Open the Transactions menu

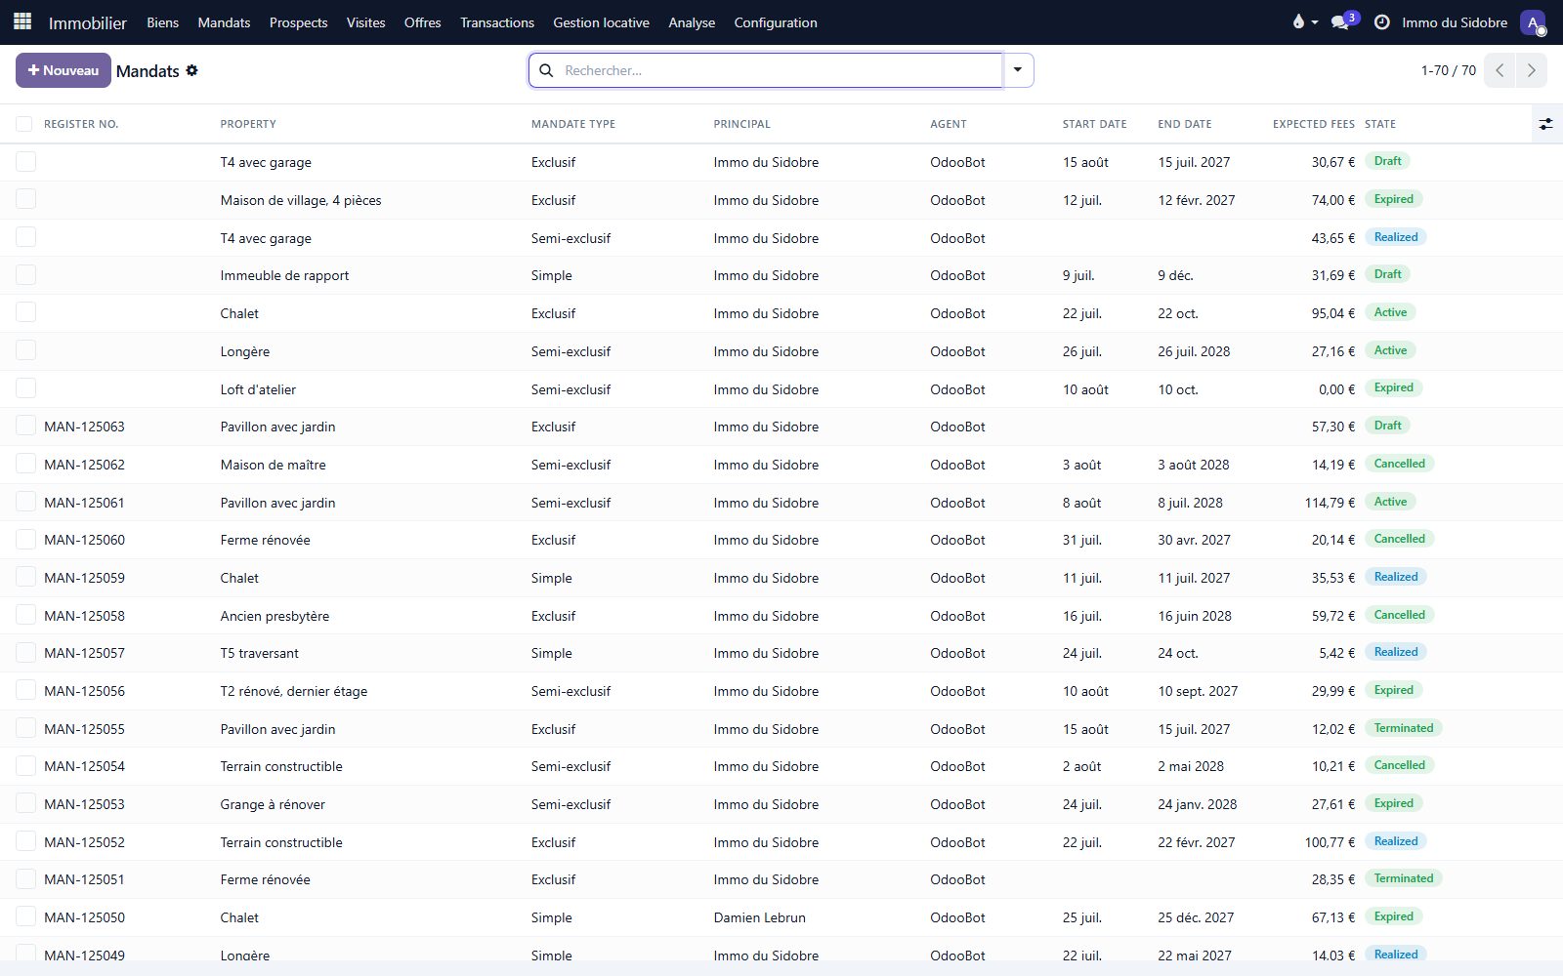497,22
